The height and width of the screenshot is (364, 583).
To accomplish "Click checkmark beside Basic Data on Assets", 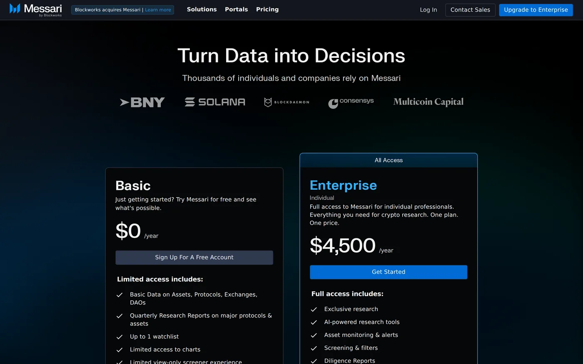I will click(120, 295).
